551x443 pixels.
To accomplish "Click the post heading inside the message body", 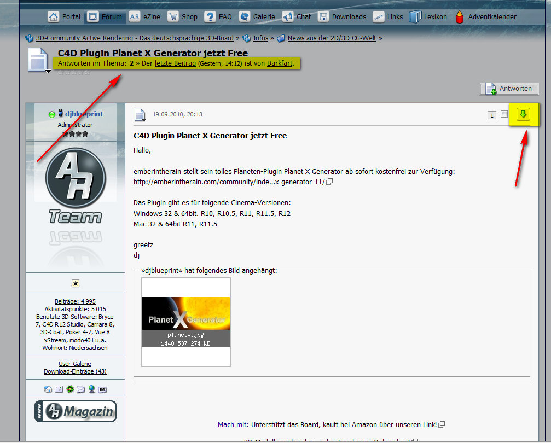I will 210,136.
